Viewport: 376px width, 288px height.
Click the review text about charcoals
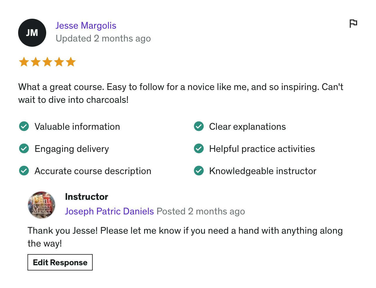[x=180, y=93]
